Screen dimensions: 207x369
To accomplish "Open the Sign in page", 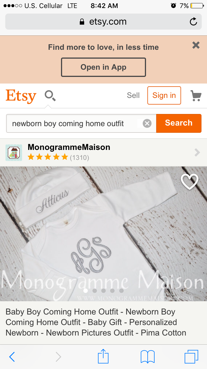I will (x=164, y=95).
